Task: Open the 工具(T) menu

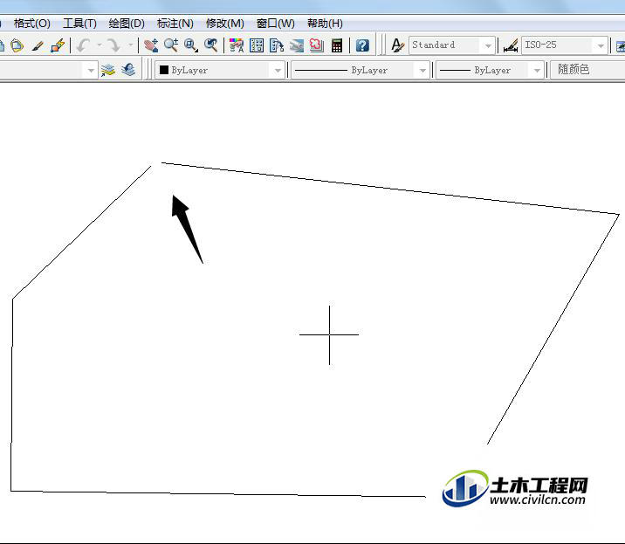Action: (x=79, y=24)
